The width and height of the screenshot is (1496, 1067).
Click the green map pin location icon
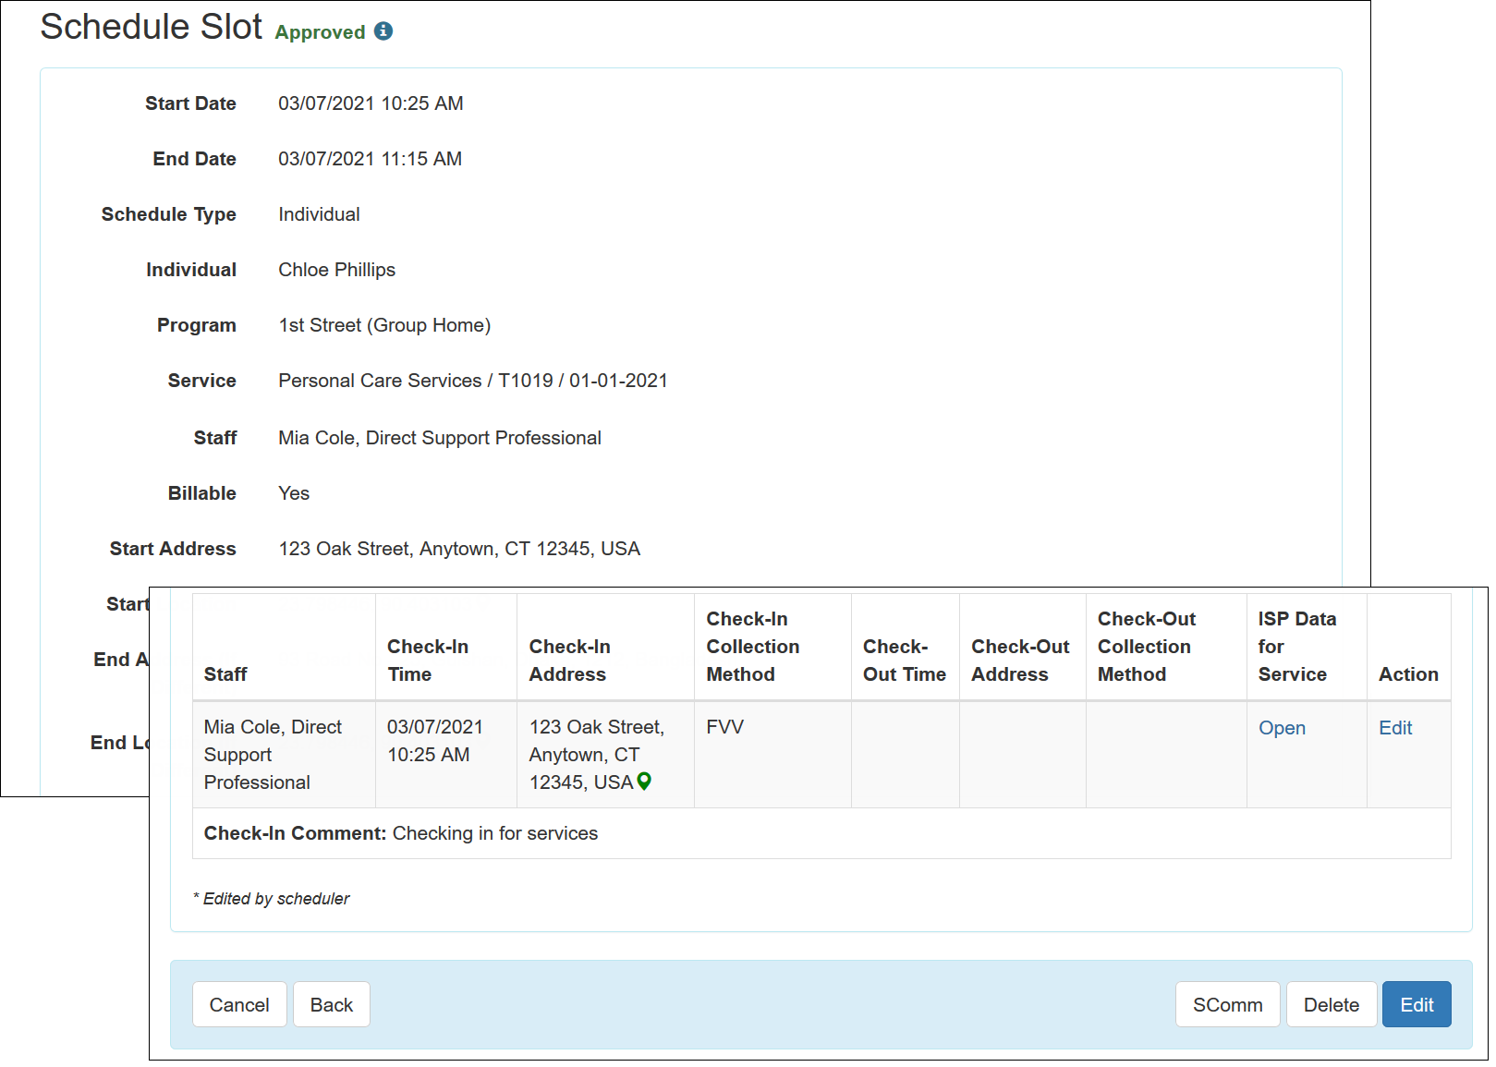[x=645, y=782]
